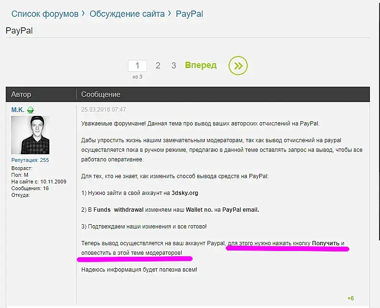The image size is (380, 308).
Task: Click the PayPal breadcrumb link
Action: 189,14
